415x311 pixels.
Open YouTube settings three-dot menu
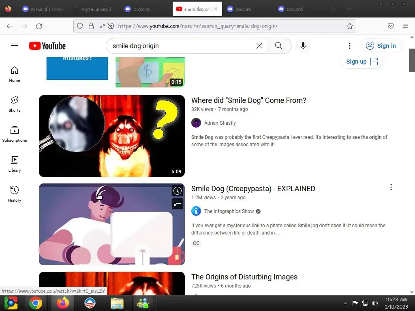tap(350, 46)
